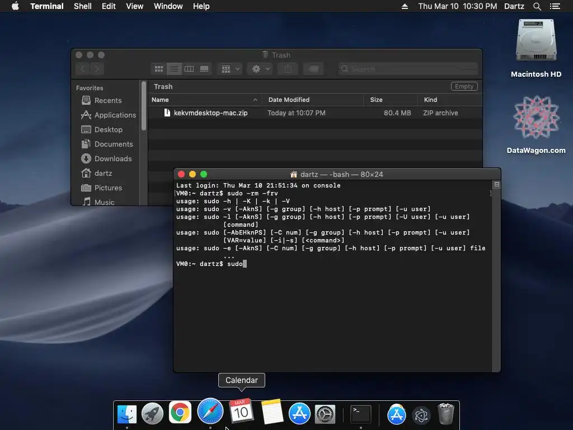Open Finder from the Dock
Screen dimensions: 573x430
pyautogui.click(x=127, y=414)
